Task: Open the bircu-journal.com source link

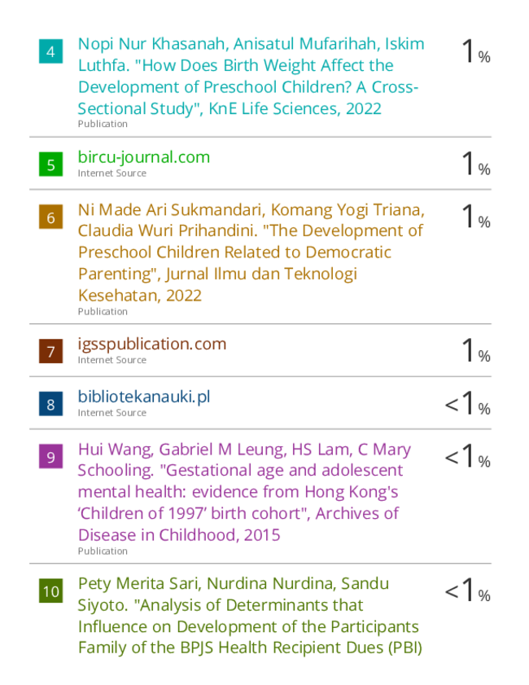Action: [144, 157]
